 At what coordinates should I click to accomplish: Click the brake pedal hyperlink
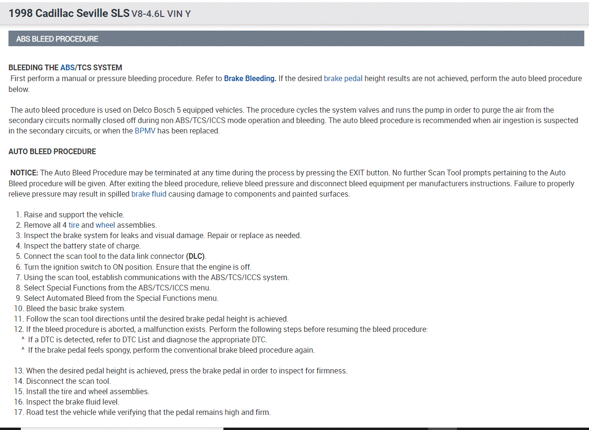click(343, 78)
